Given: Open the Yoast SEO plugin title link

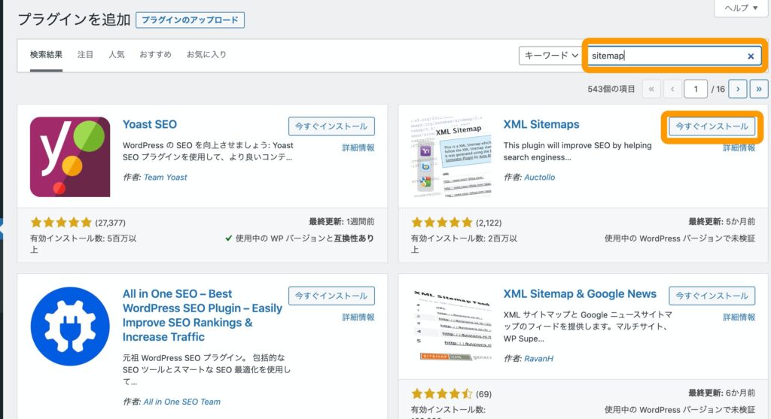Looking at the screenshot, I should point(150,124).
